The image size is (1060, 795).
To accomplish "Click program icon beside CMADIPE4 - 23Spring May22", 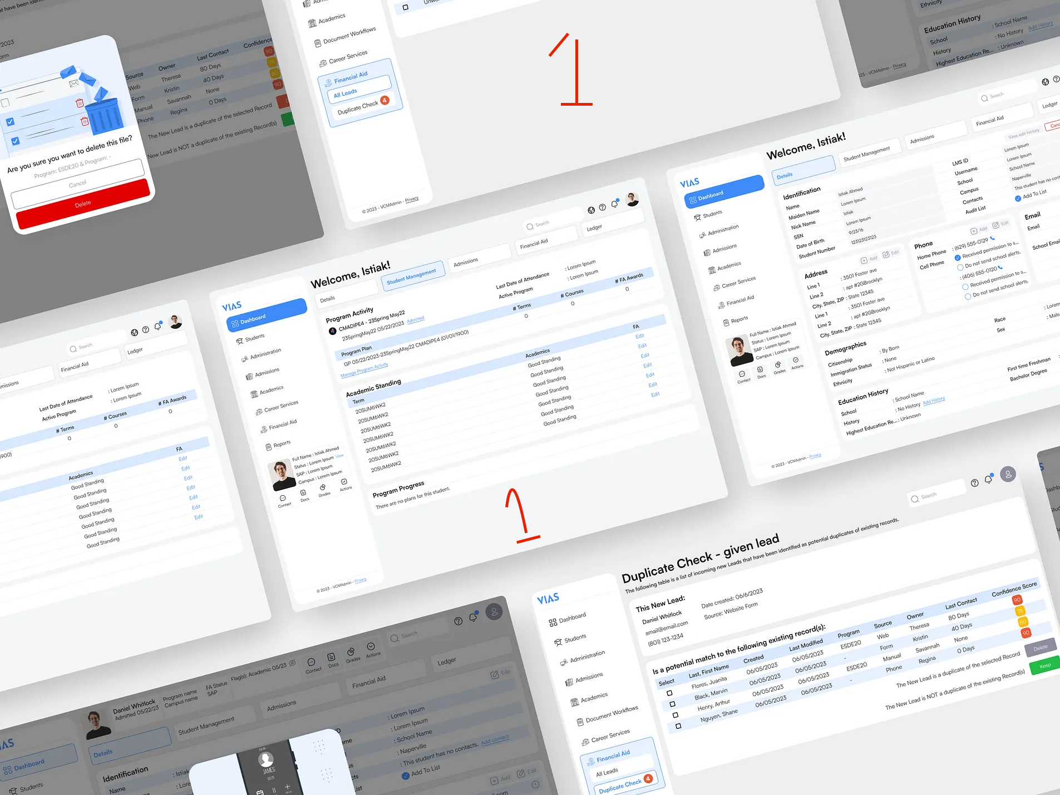I will (x=333, y=331).
